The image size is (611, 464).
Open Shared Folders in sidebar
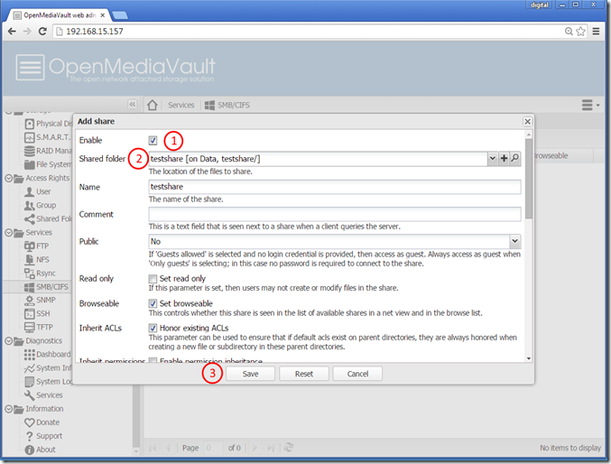(49, 218)
